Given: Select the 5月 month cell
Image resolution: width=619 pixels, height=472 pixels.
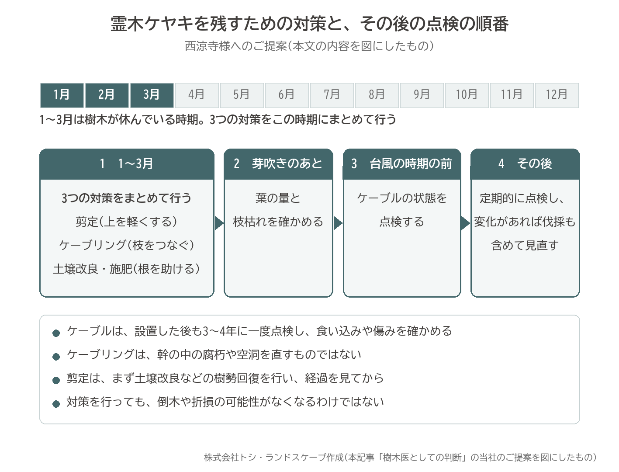Looking at the screenshot, I should point(242,95).
